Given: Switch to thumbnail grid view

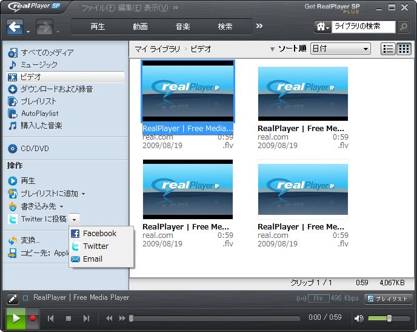Looking at the screenshot, I should tap(404, 49).
